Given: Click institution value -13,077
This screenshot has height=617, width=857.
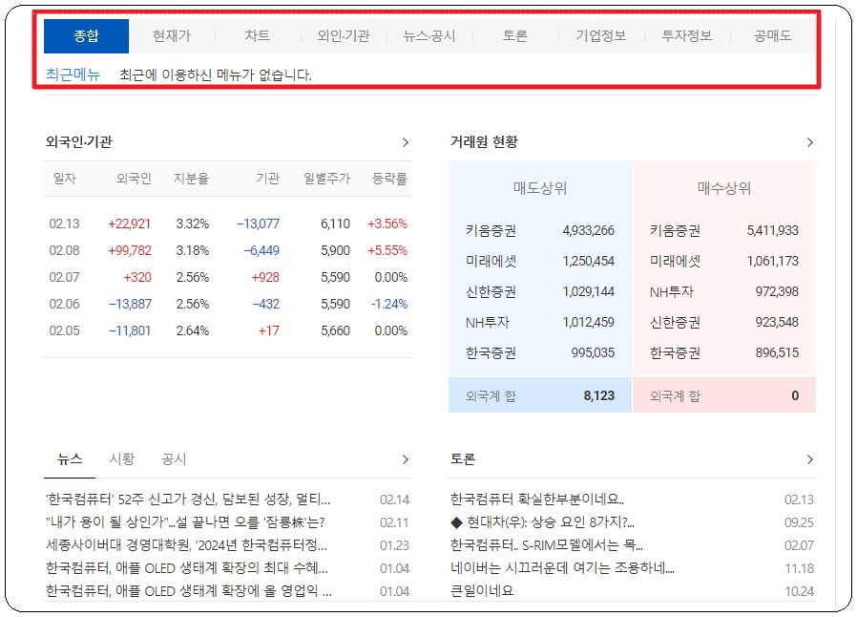Looking at the screenshot, I should 258,223.
